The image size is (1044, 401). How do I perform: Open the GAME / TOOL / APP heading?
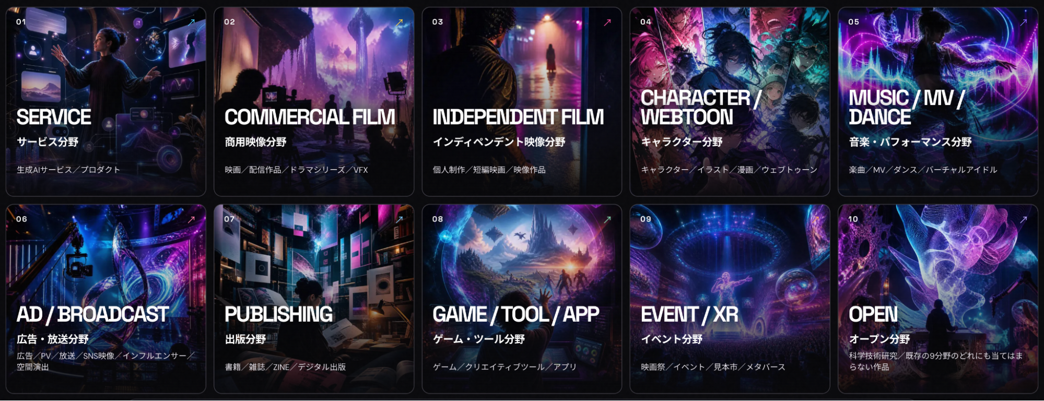[x=516, y=314]
